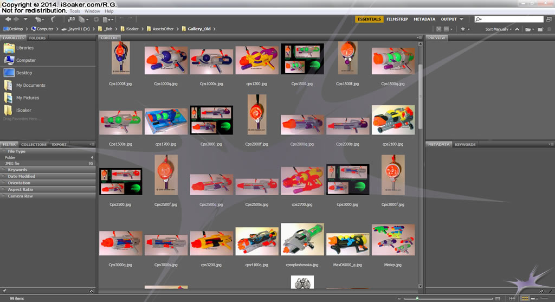This screenshot has width=555, height=302.
Task: Click the Computer breadcrumb
Action: [42, 29]
